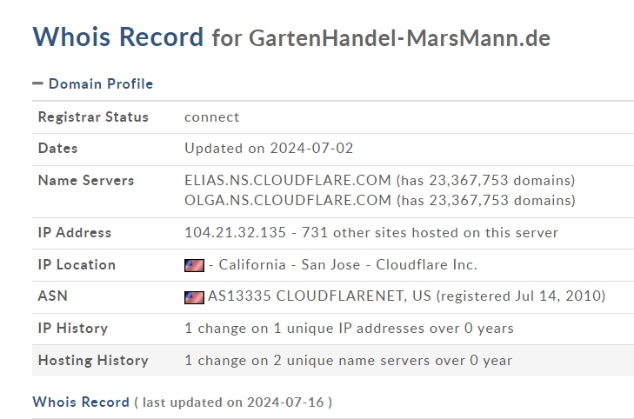
Task: Collapse the Domain Profile section
Action: 101,83
